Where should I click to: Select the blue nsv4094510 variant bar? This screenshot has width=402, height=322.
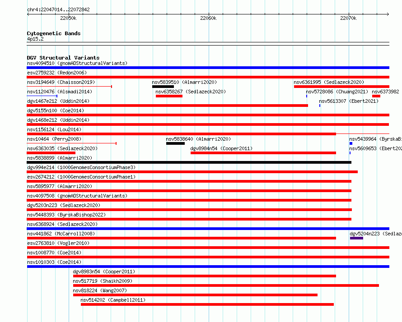208,68
